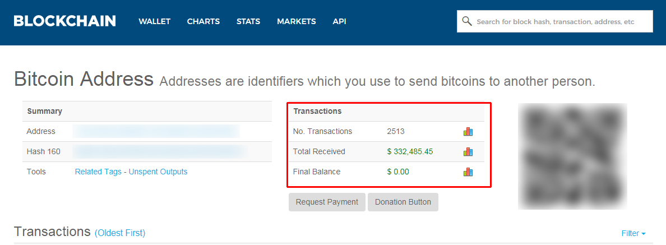This screenshot has width=666, height=245.
Task: Click the blurred QR code image
Action: pos(572,156)
